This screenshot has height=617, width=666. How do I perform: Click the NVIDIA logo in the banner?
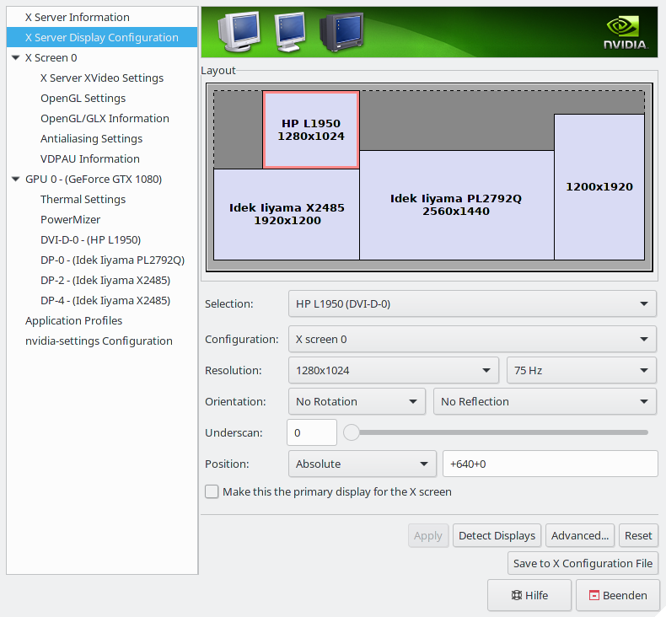click(x=626, y=33)
